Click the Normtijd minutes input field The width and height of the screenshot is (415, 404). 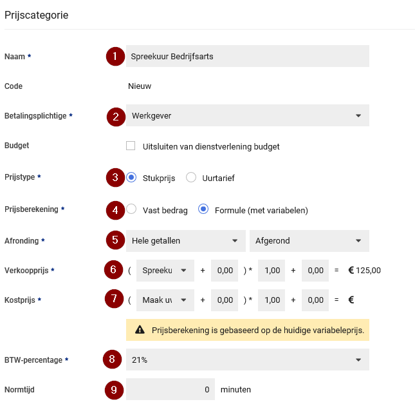pos(171,389)
